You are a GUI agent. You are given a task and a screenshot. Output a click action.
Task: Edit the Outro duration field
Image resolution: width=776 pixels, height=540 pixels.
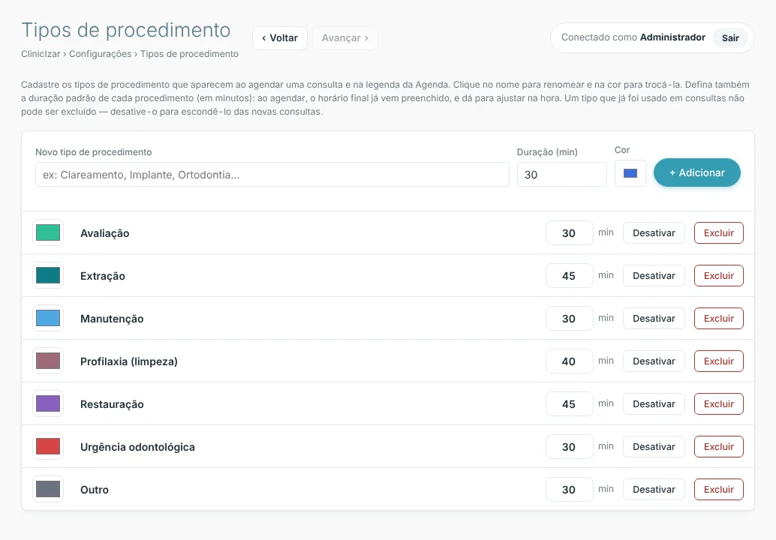[569, 490]
